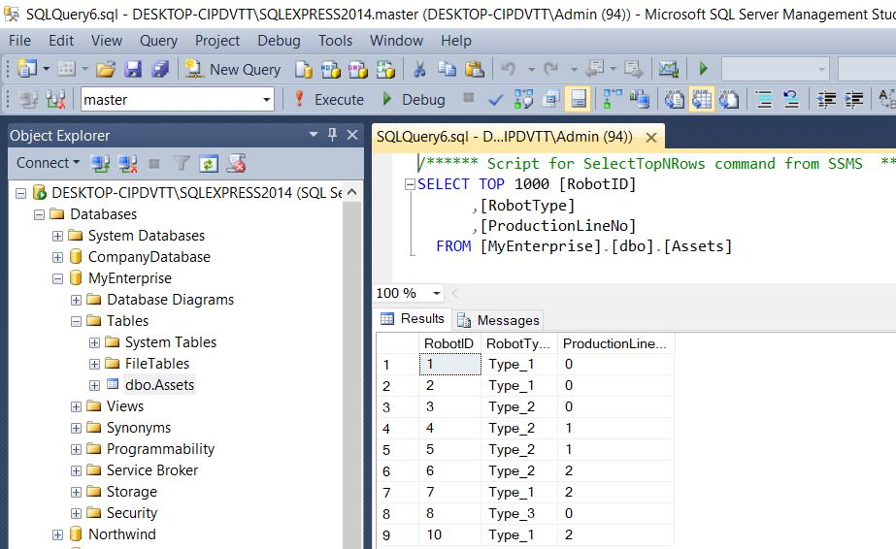Click Uncomment Selected Lines icon
The image size is (896, 549).
(x=791, y=99)
